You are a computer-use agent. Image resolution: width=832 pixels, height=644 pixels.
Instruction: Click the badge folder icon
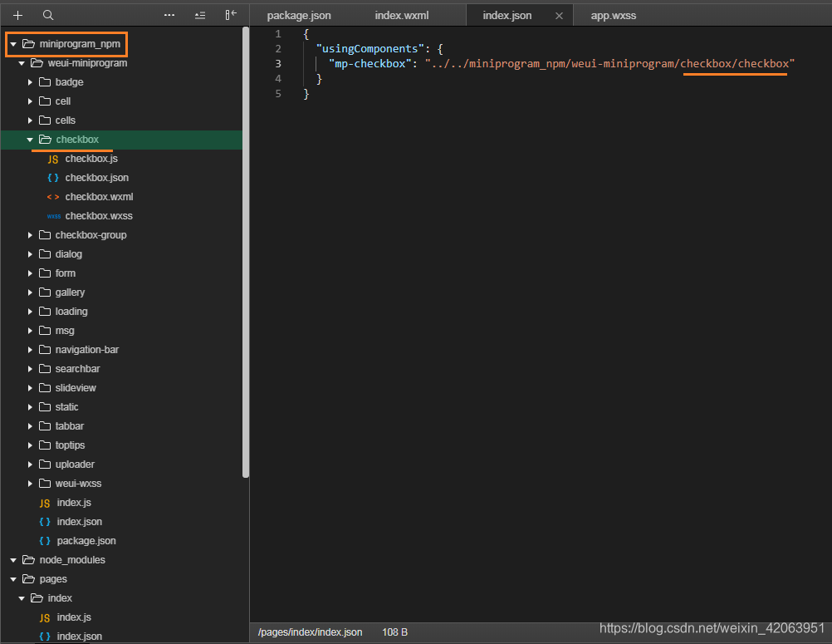point(45,81)
